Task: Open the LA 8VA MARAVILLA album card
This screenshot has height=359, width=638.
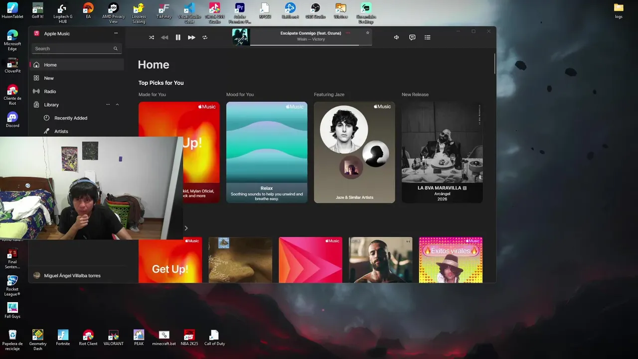Action: tap(442, 153)
